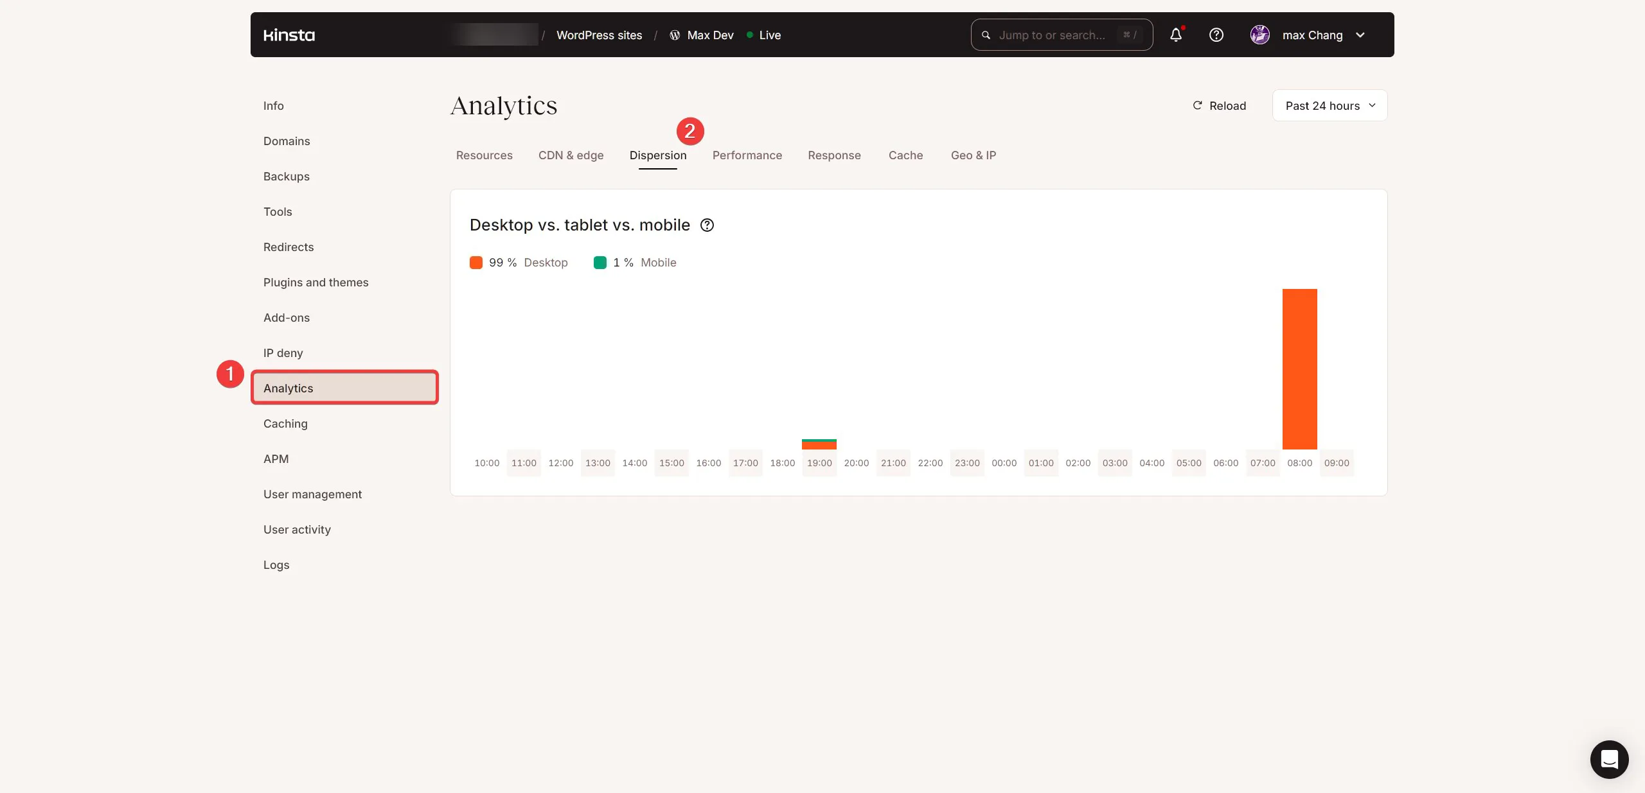Click the WordPress icon beside Max Dev

click(675, 35)
